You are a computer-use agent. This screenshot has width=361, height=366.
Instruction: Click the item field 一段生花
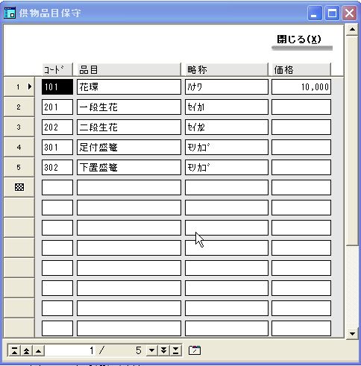tap(129, 107)
